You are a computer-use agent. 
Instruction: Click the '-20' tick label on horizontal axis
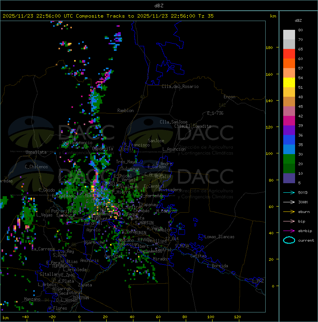52,317
